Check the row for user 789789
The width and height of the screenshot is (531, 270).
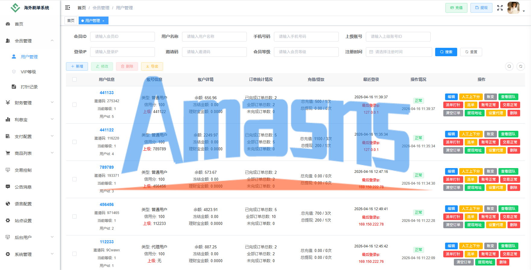[74, 179]
